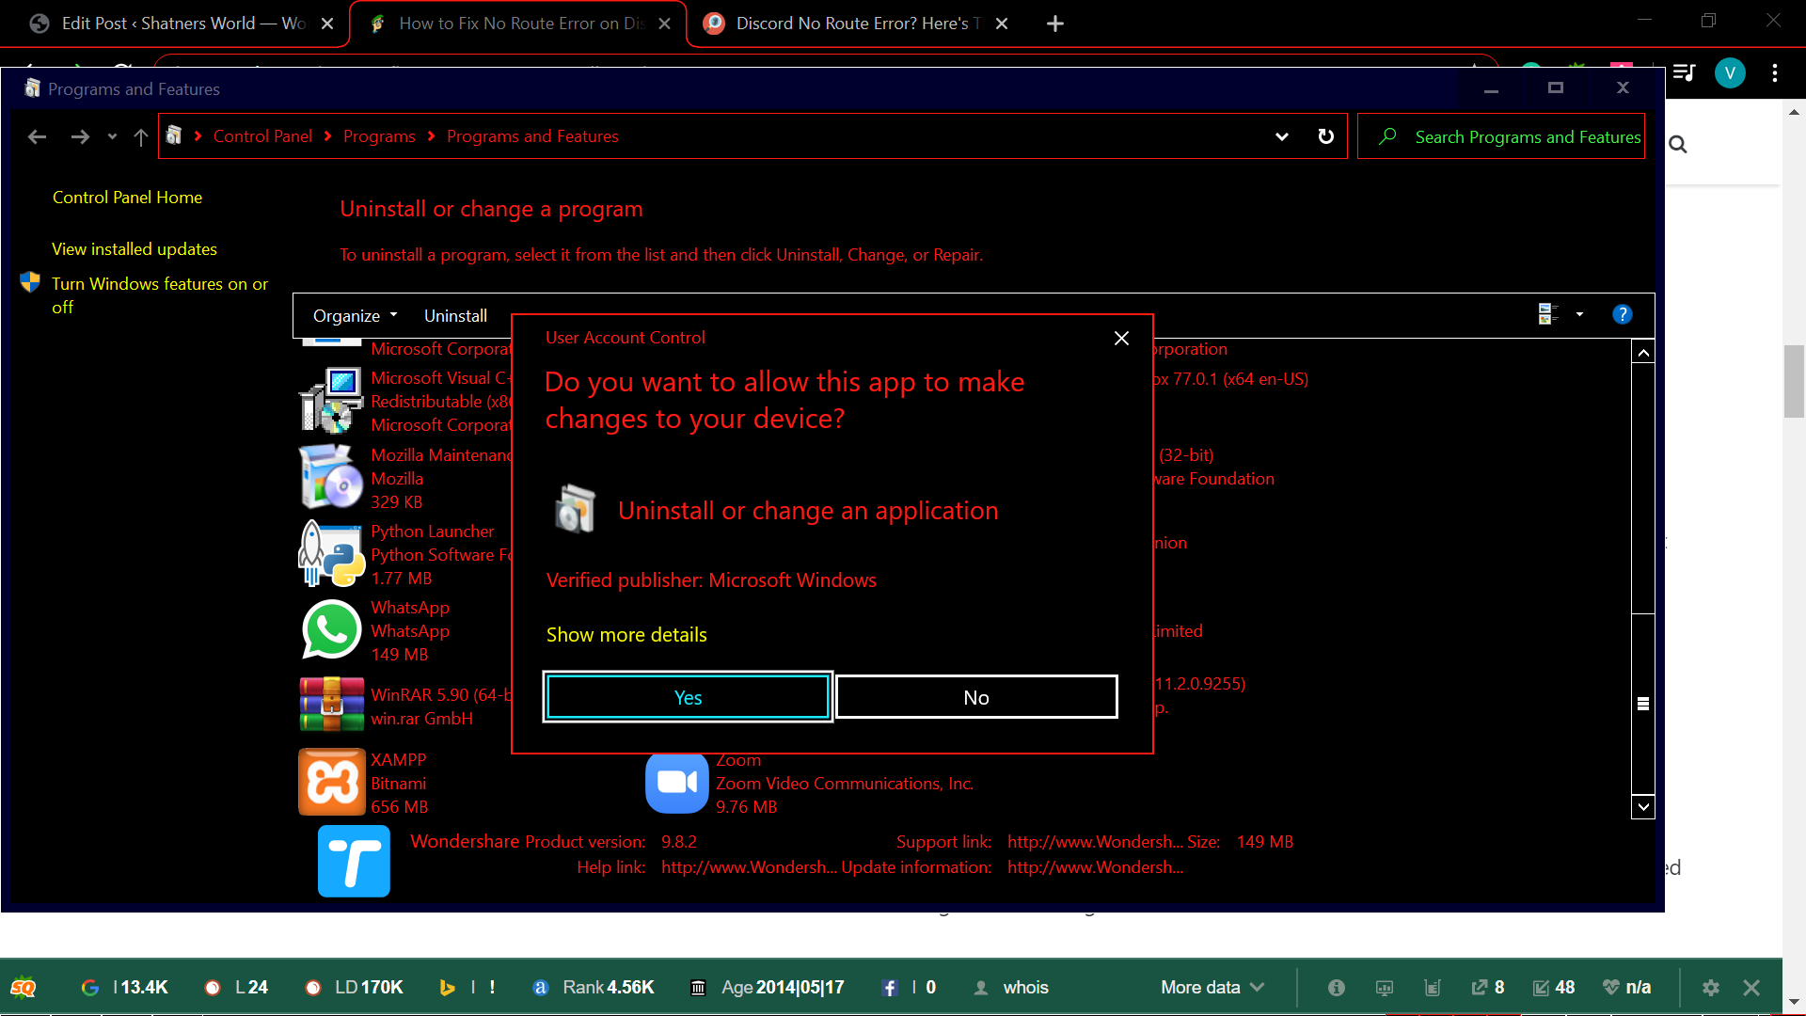Open View installed updates
The width and height of the screenshot is (1806, 1016).
pos(135,249)
